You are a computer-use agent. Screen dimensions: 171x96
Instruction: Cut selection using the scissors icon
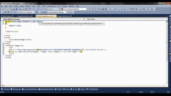click(20, 9)
